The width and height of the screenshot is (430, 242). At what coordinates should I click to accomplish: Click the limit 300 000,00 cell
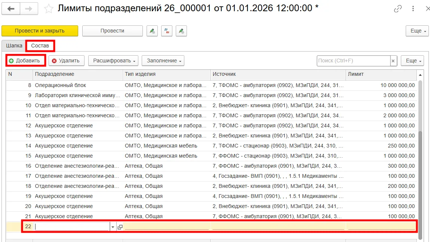click(x=381, y=166)
